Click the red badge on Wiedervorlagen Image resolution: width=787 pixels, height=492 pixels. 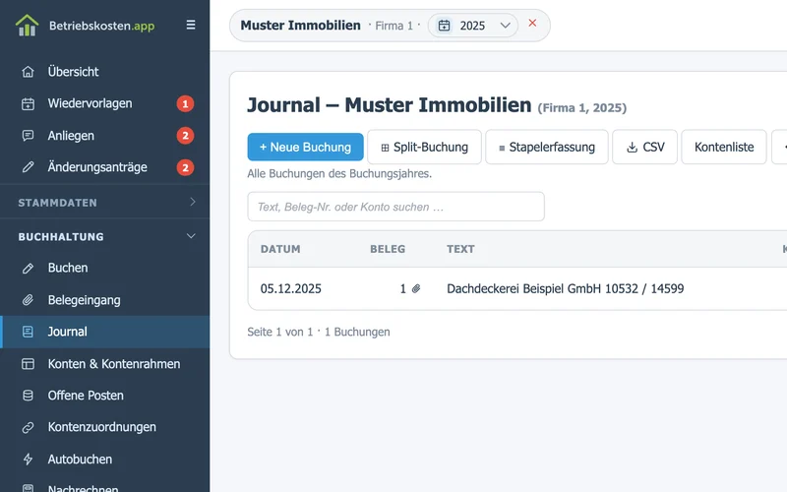tap(185, 104)
